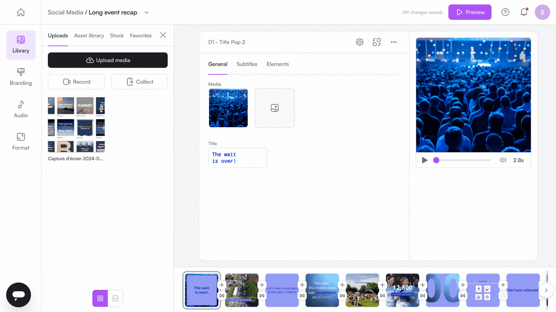Click the preview playback progress slider

[x=462, y=160]
